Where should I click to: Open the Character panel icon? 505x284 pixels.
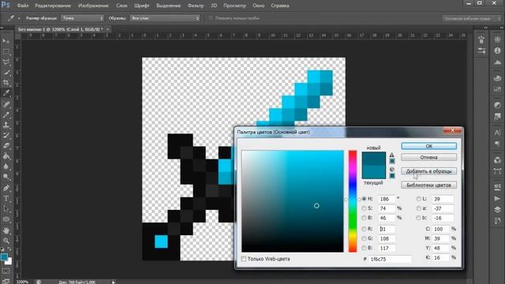tap(497, 132)
